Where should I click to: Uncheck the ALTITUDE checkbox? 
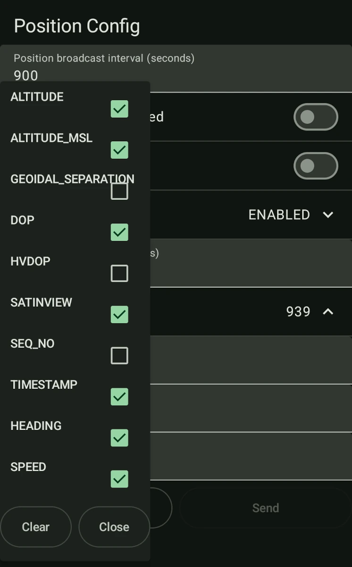[119, 109]
